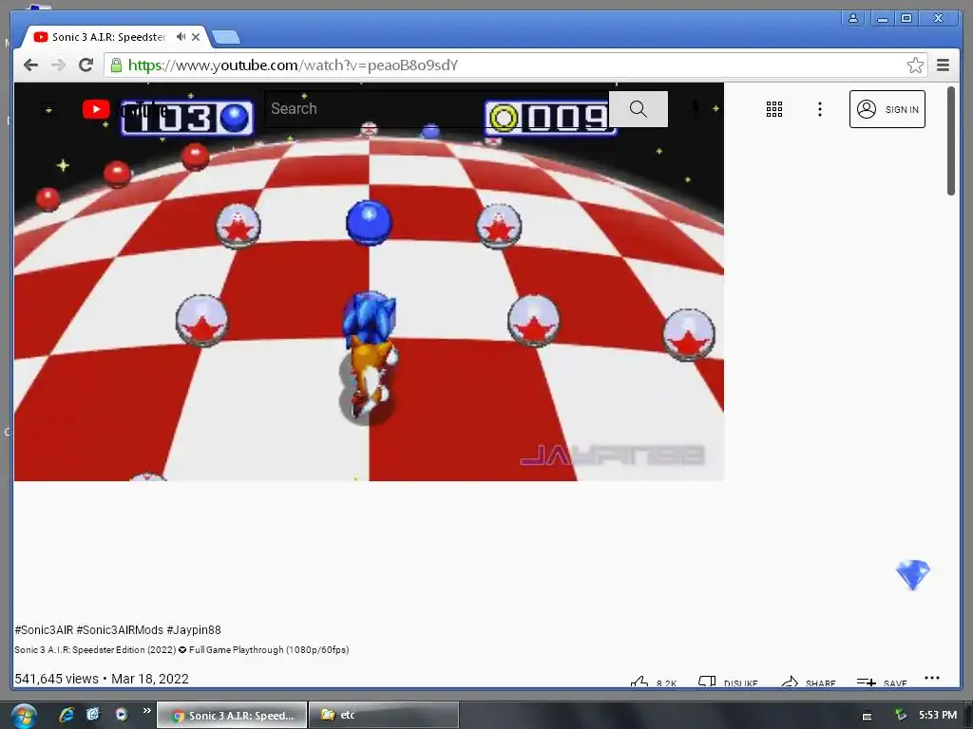Open the Windows Start menu
The height and width of the screenshot is (729, 973).
click(24, 716)
